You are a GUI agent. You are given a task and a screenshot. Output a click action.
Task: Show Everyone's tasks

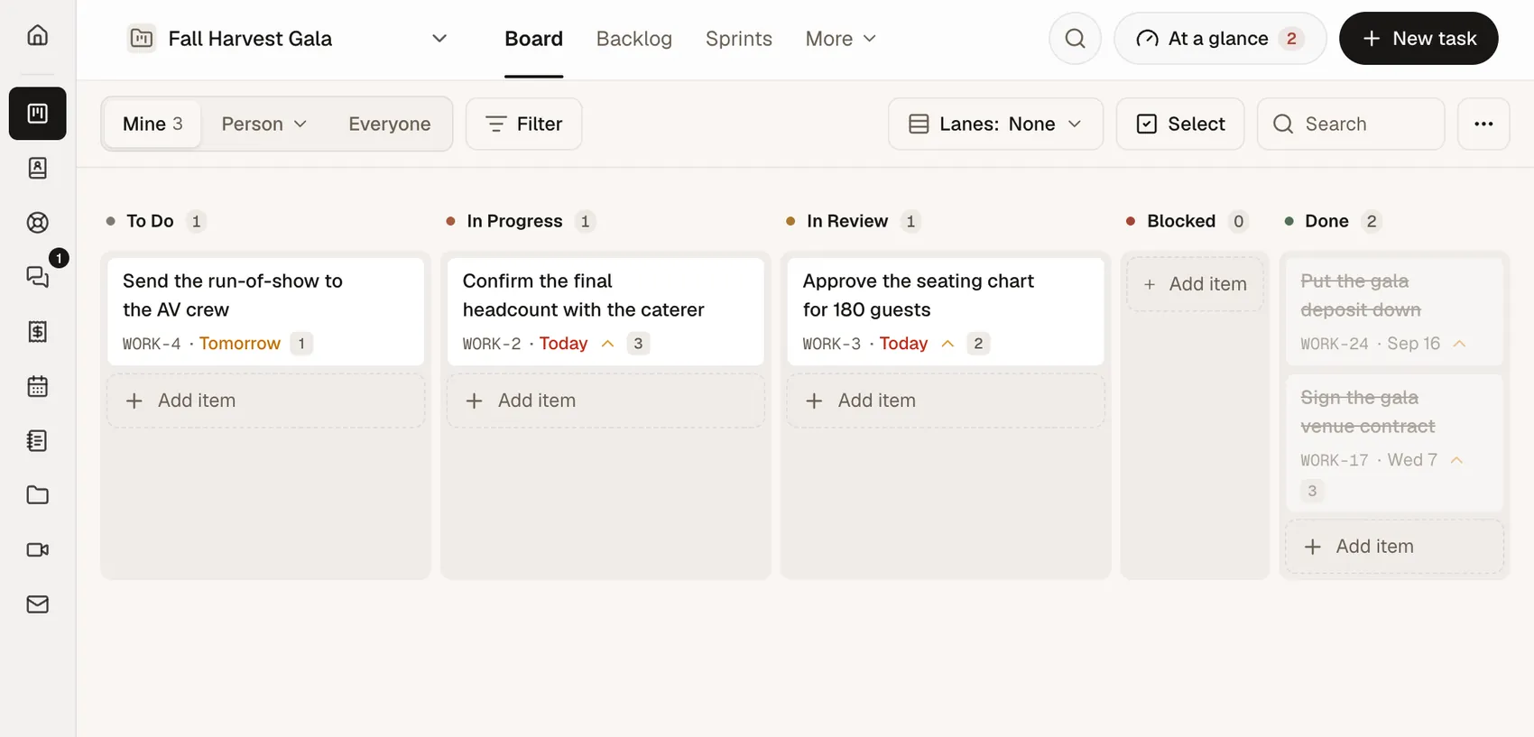pos(390,124)
